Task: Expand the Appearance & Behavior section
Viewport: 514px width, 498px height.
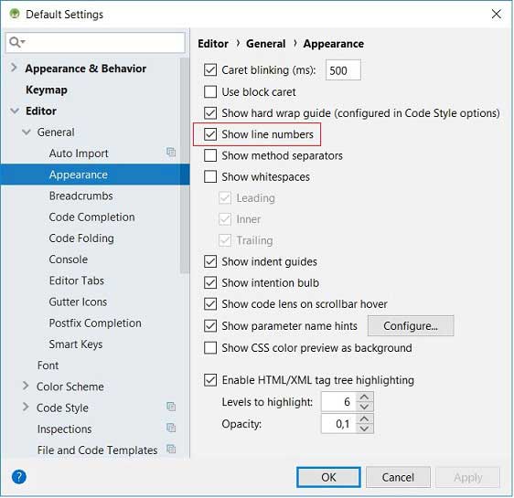Action: tap(14, 68)
